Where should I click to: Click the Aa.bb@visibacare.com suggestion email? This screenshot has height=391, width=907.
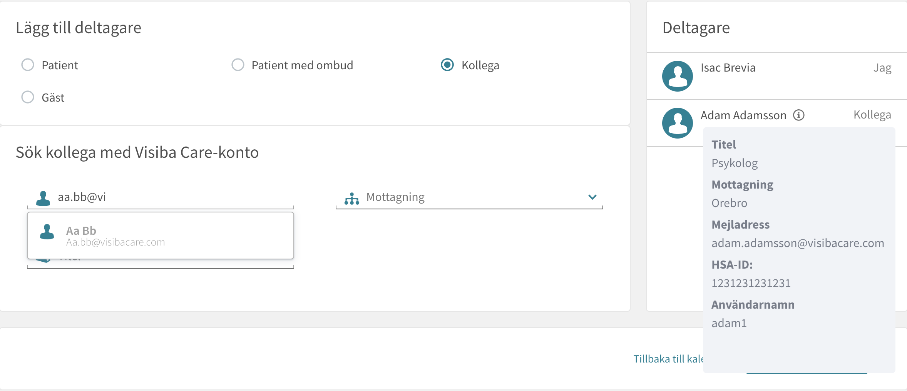[x=115, y=242]
